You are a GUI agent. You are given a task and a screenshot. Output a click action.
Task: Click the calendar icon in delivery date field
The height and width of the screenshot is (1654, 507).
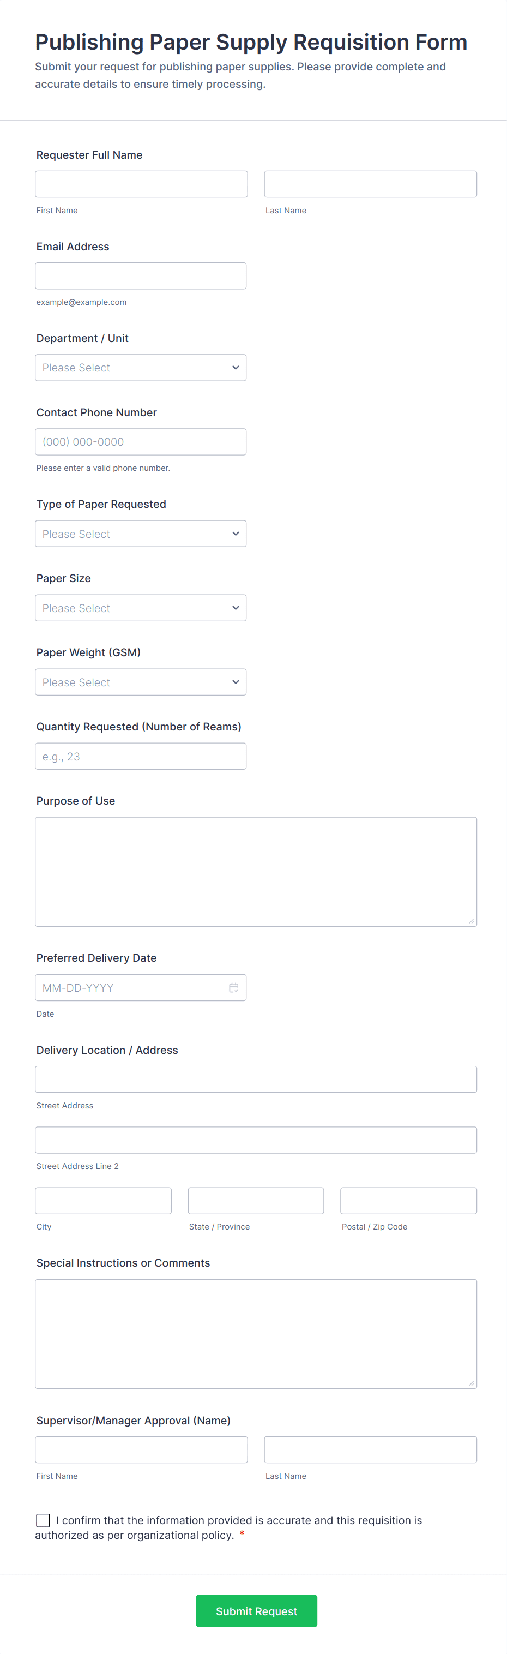tap(234, 987)
